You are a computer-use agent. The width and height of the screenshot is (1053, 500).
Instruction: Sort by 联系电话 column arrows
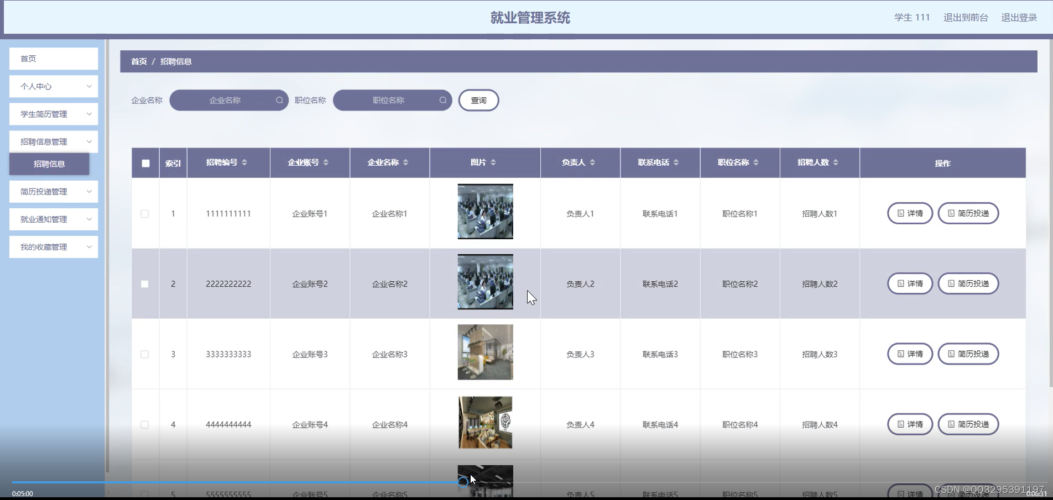pyautogui.click(x=676, y=162)
